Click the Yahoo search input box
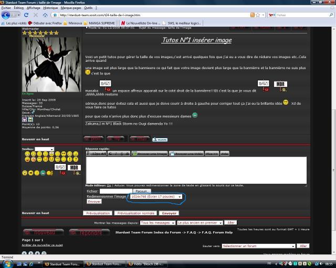 click(x=302, y=15)
